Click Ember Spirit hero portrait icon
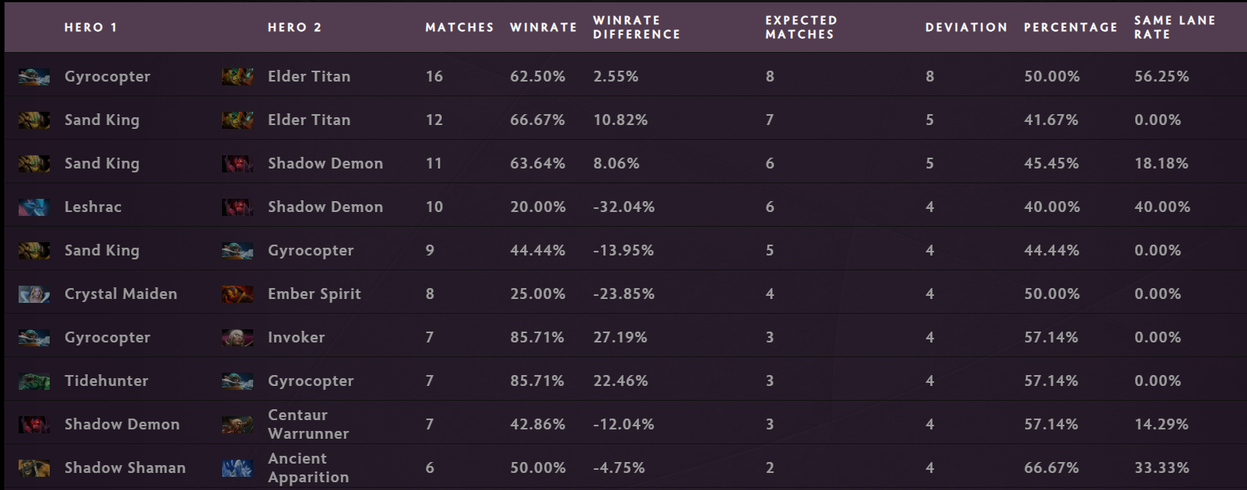Viewport: 1247px width, 490px height. click(238, 294)
